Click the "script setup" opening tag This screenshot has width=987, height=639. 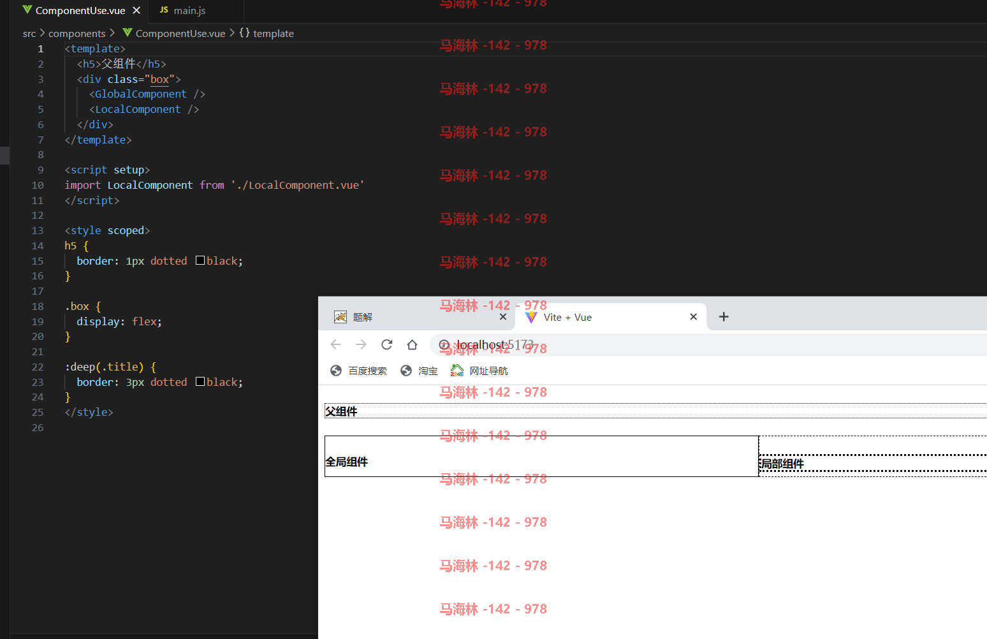[107, 170]
